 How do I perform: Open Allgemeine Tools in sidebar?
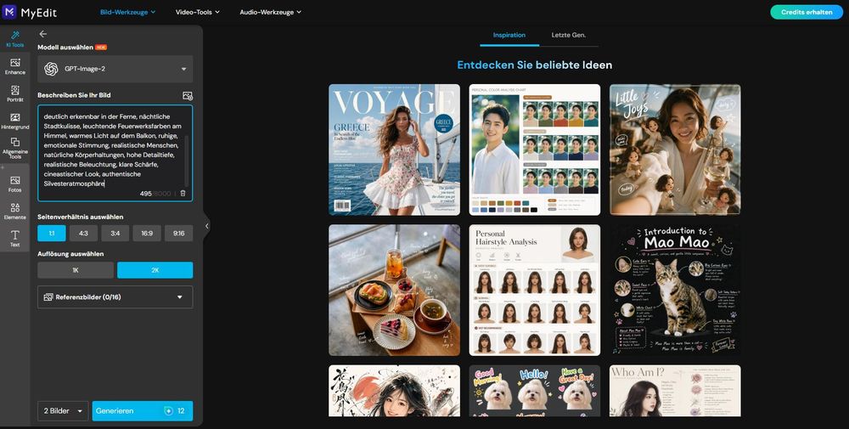[x=14, y=148]
